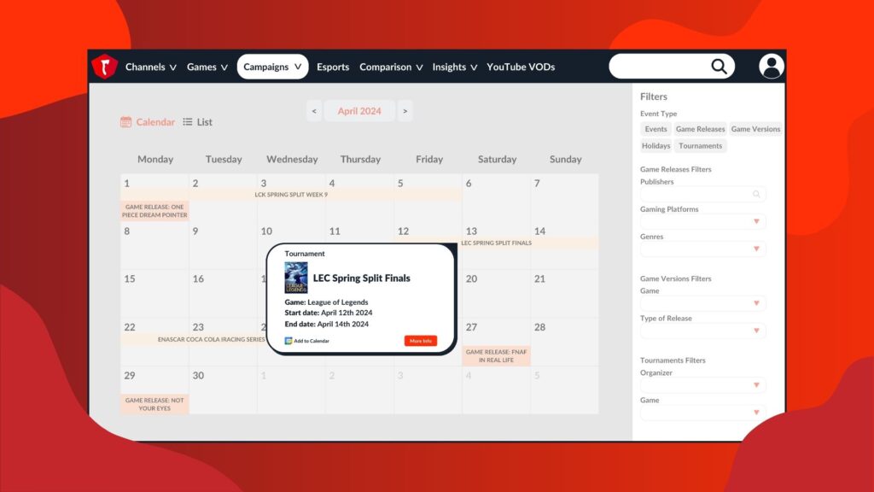Click the List view icon

[188, 121]
